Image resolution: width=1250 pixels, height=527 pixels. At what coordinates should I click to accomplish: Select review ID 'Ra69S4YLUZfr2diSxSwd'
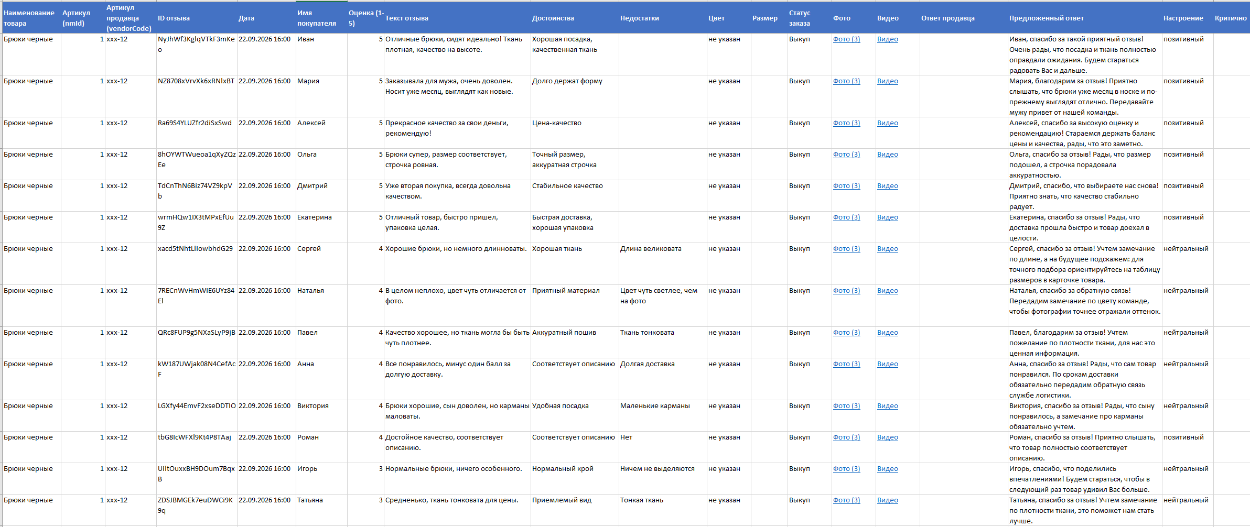click(x=197, y=133)
